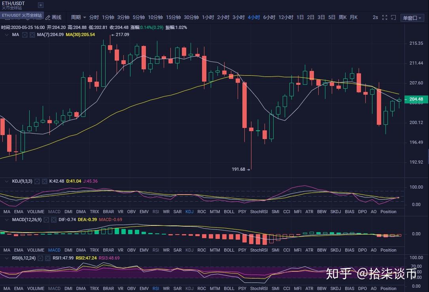Select the 3分钟 timeframe

click(x=123, y=17)
